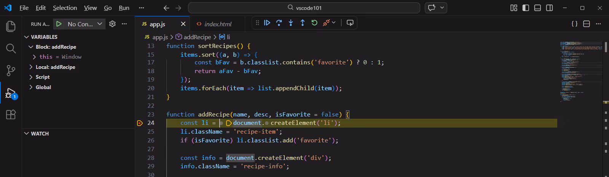Continue debugging execution
Image resolution: width=609 pixels, height=177 pixels.
[x=267, y=23]
